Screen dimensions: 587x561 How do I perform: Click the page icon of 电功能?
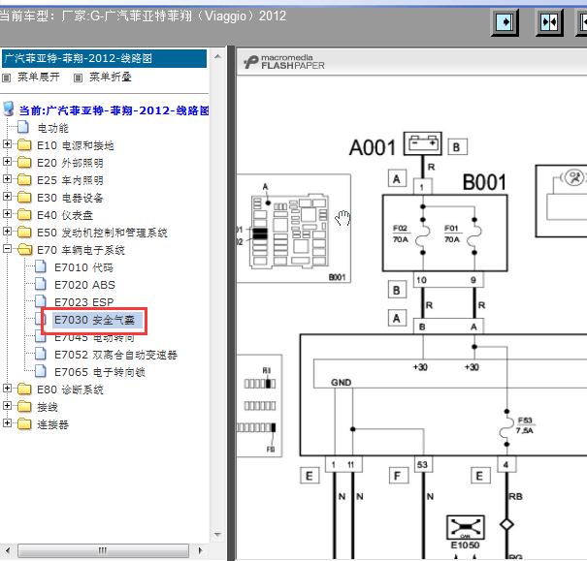(x=23, y=127)
